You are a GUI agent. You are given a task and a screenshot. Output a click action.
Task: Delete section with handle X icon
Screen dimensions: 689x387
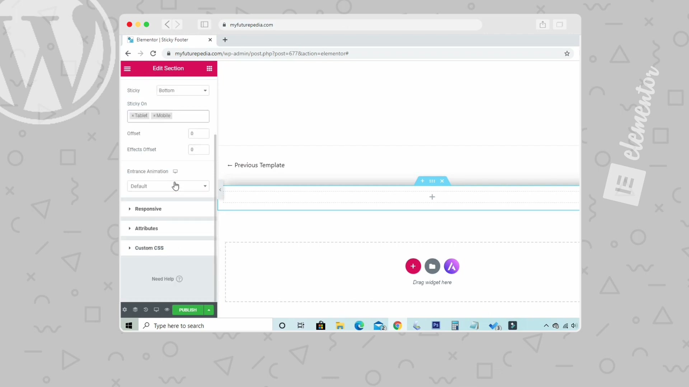point(442,181)
